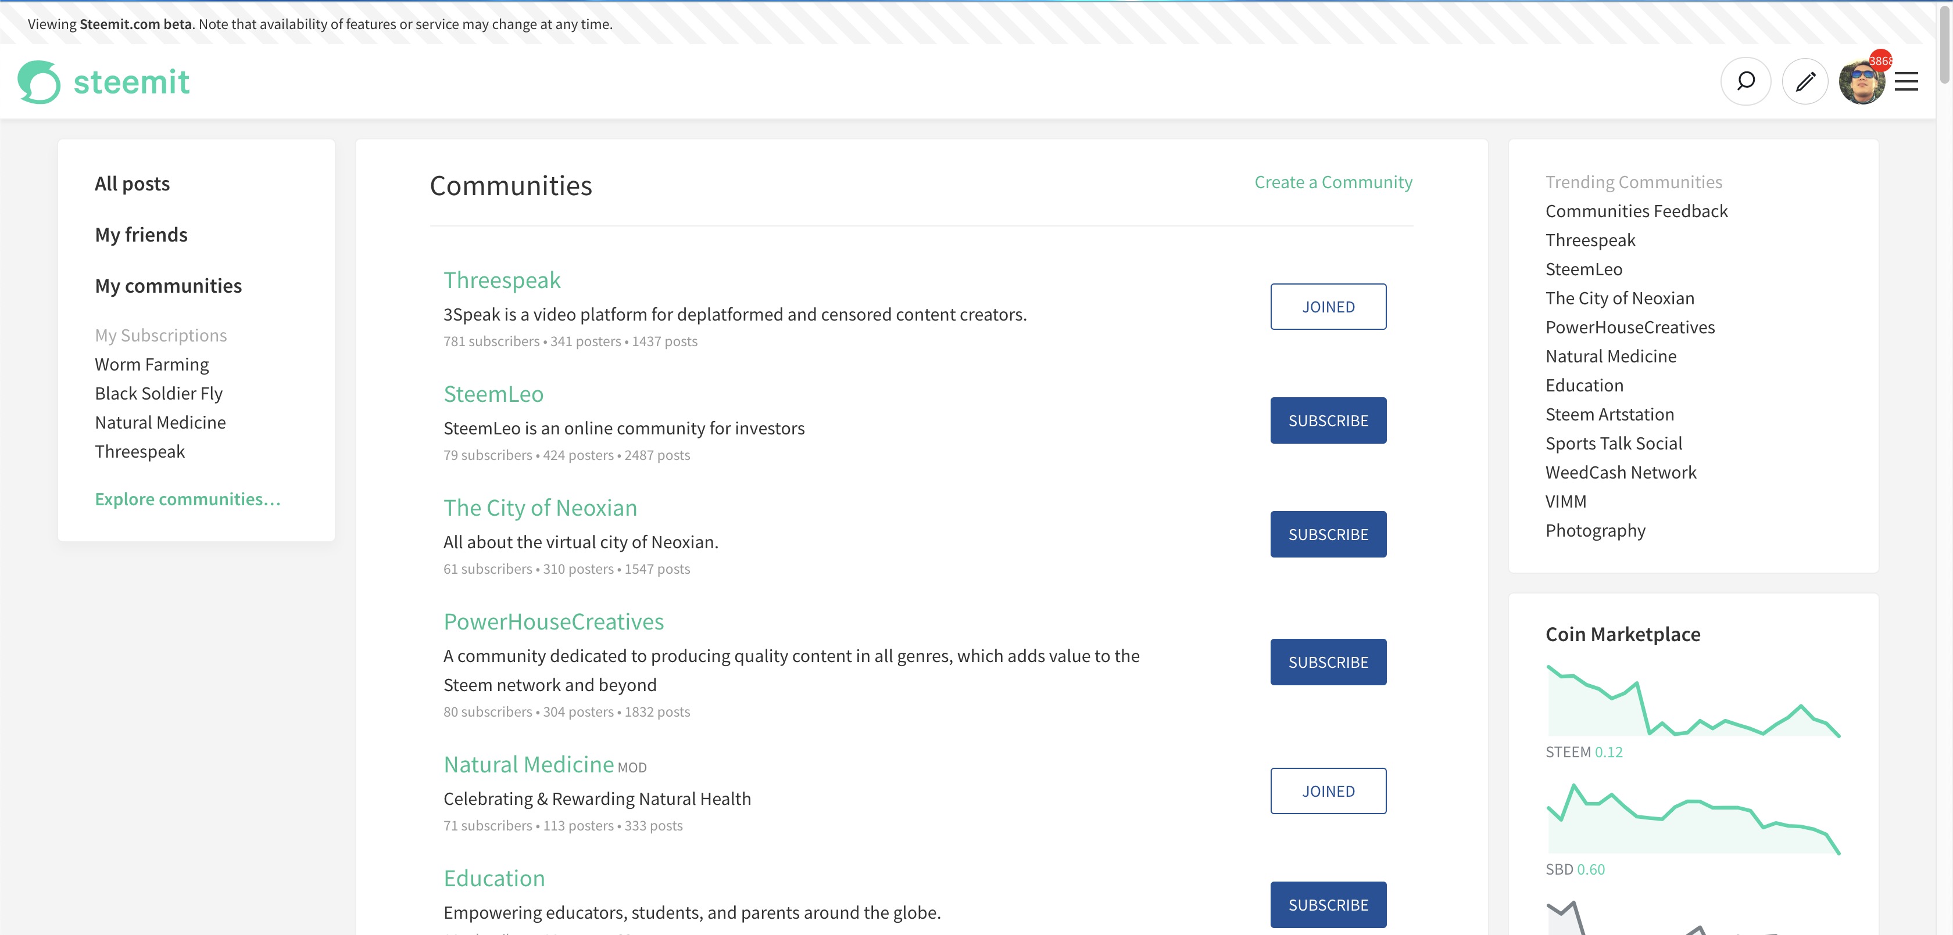The width and height of the screenshot is (1953, 935).
Task: Click the pencil compose post icon
Action: pyautogui.click(x=1805, y=81)
